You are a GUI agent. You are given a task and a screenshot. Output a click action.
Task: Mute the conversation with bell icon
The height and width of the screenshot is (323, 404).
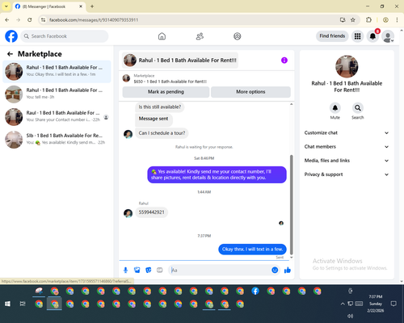tap(335, 108)
